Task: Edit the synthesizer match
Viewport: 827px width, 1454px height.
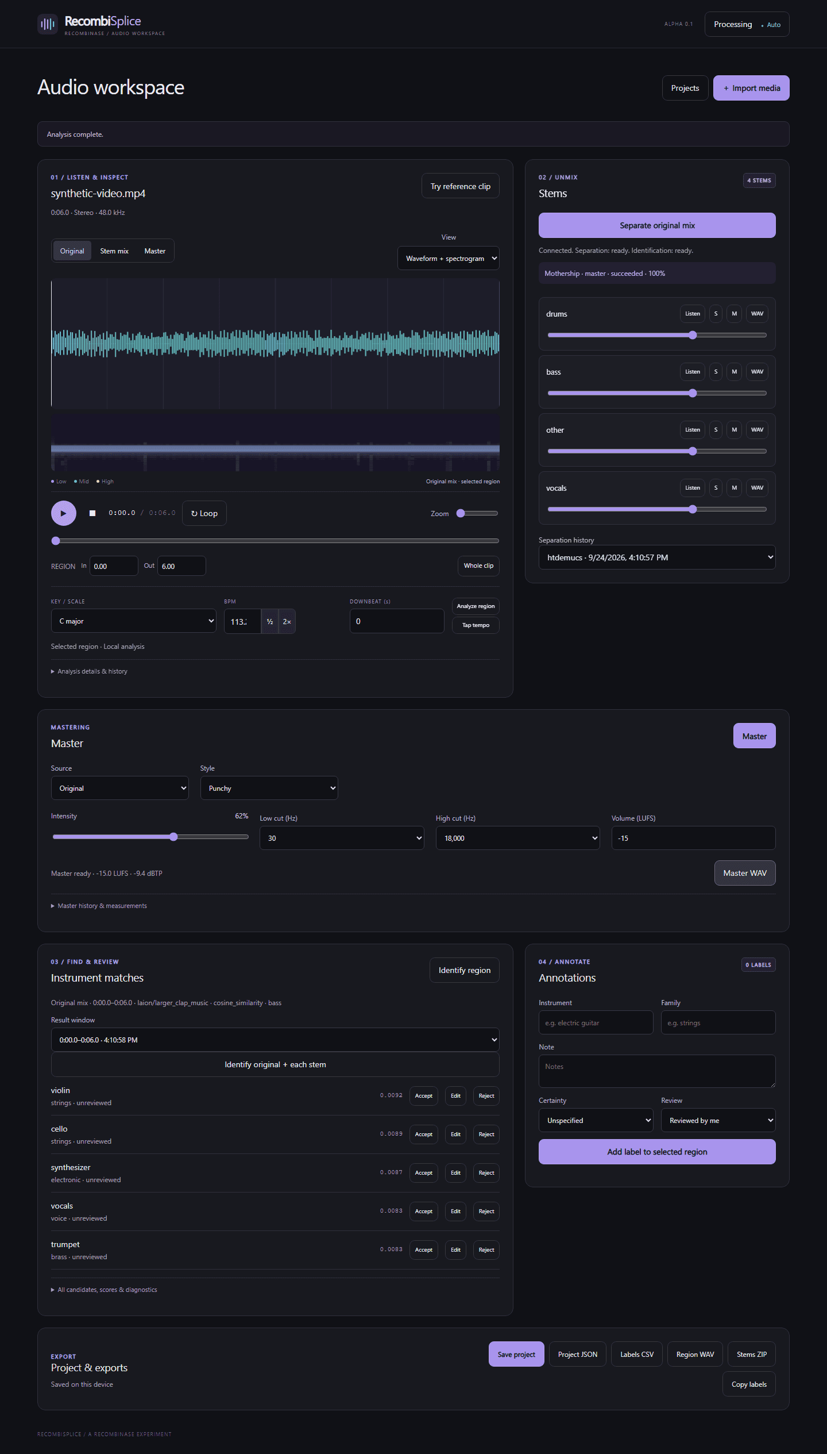Action: 455,1173
